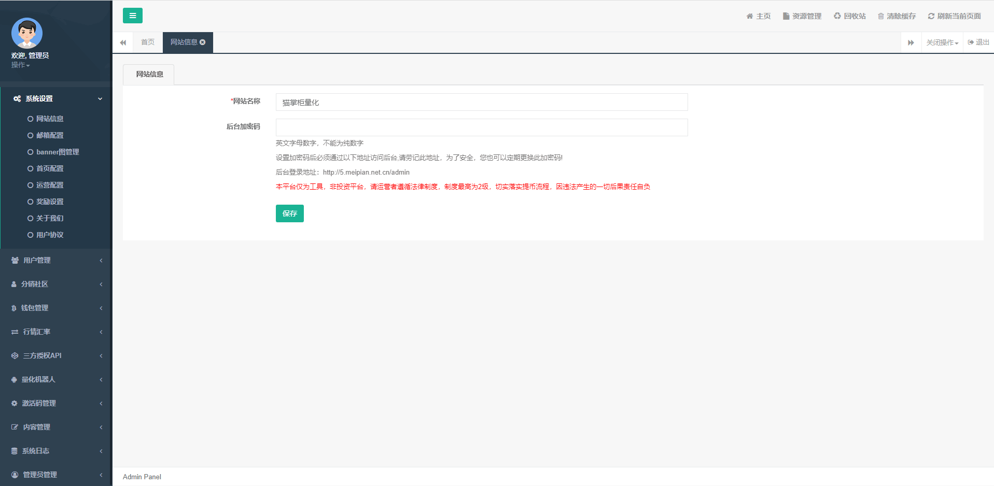Expand the 用户管理 sidebar menu

[56, 260]
